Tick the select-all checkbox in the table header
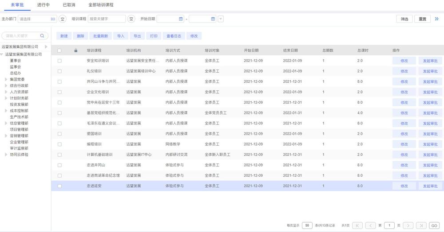The height and width of the screenshot is (232, 444). pyautogui.click(x=59, y=50)
